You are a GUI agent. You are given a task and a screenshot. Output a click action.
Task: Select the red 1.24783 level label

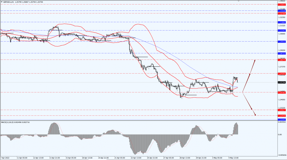click(x=282, y=92)
